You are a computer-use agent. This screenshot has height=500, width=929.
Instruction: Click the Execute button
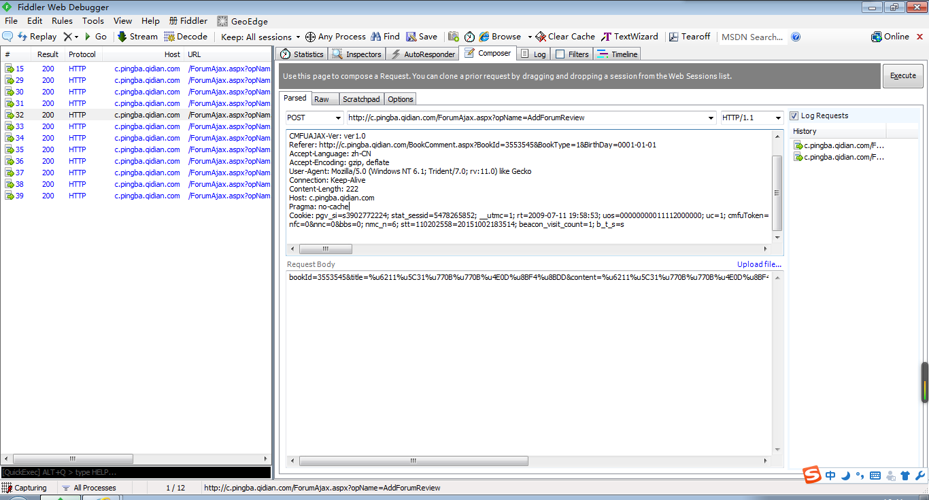[x=903, y=75]
